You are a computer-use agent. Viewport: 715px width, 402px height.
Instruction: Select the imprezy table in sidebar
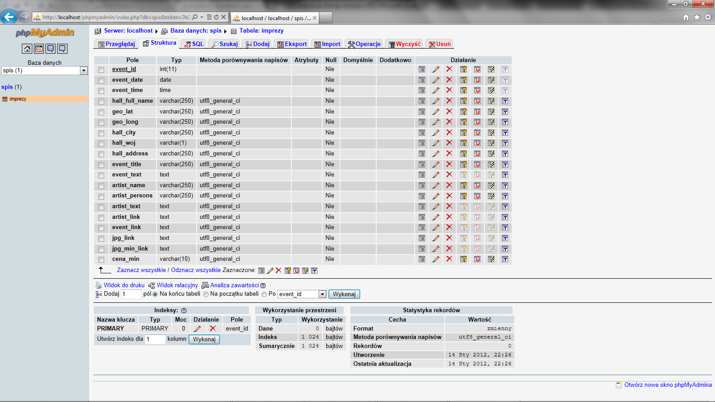(18, 99)
